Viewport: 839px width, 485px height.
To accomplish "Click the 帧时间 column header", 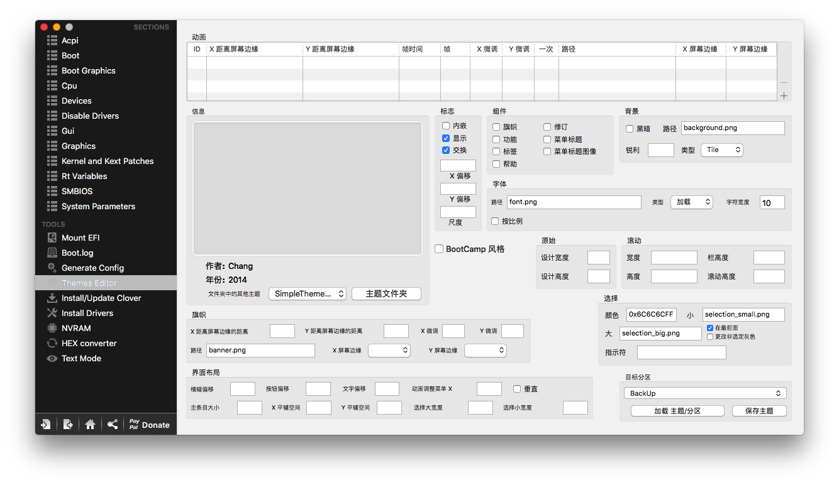I will (x=419, y=49).
